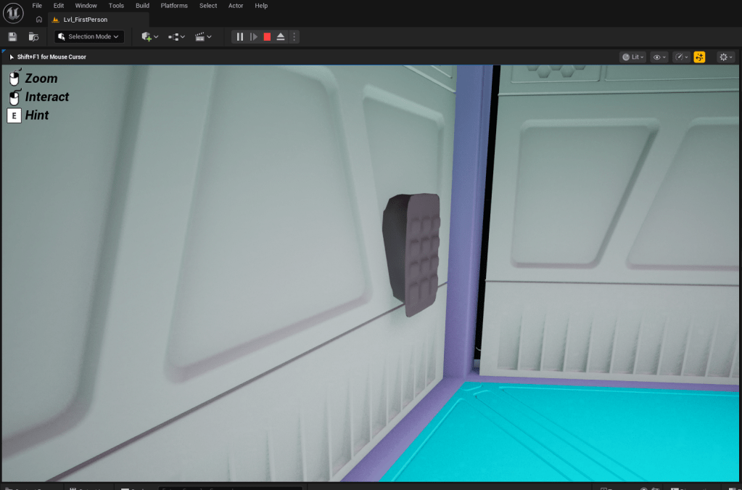Open the Build menu
Image resolution: width=742 pixels, height=490 pixels.
pos(142,6)
